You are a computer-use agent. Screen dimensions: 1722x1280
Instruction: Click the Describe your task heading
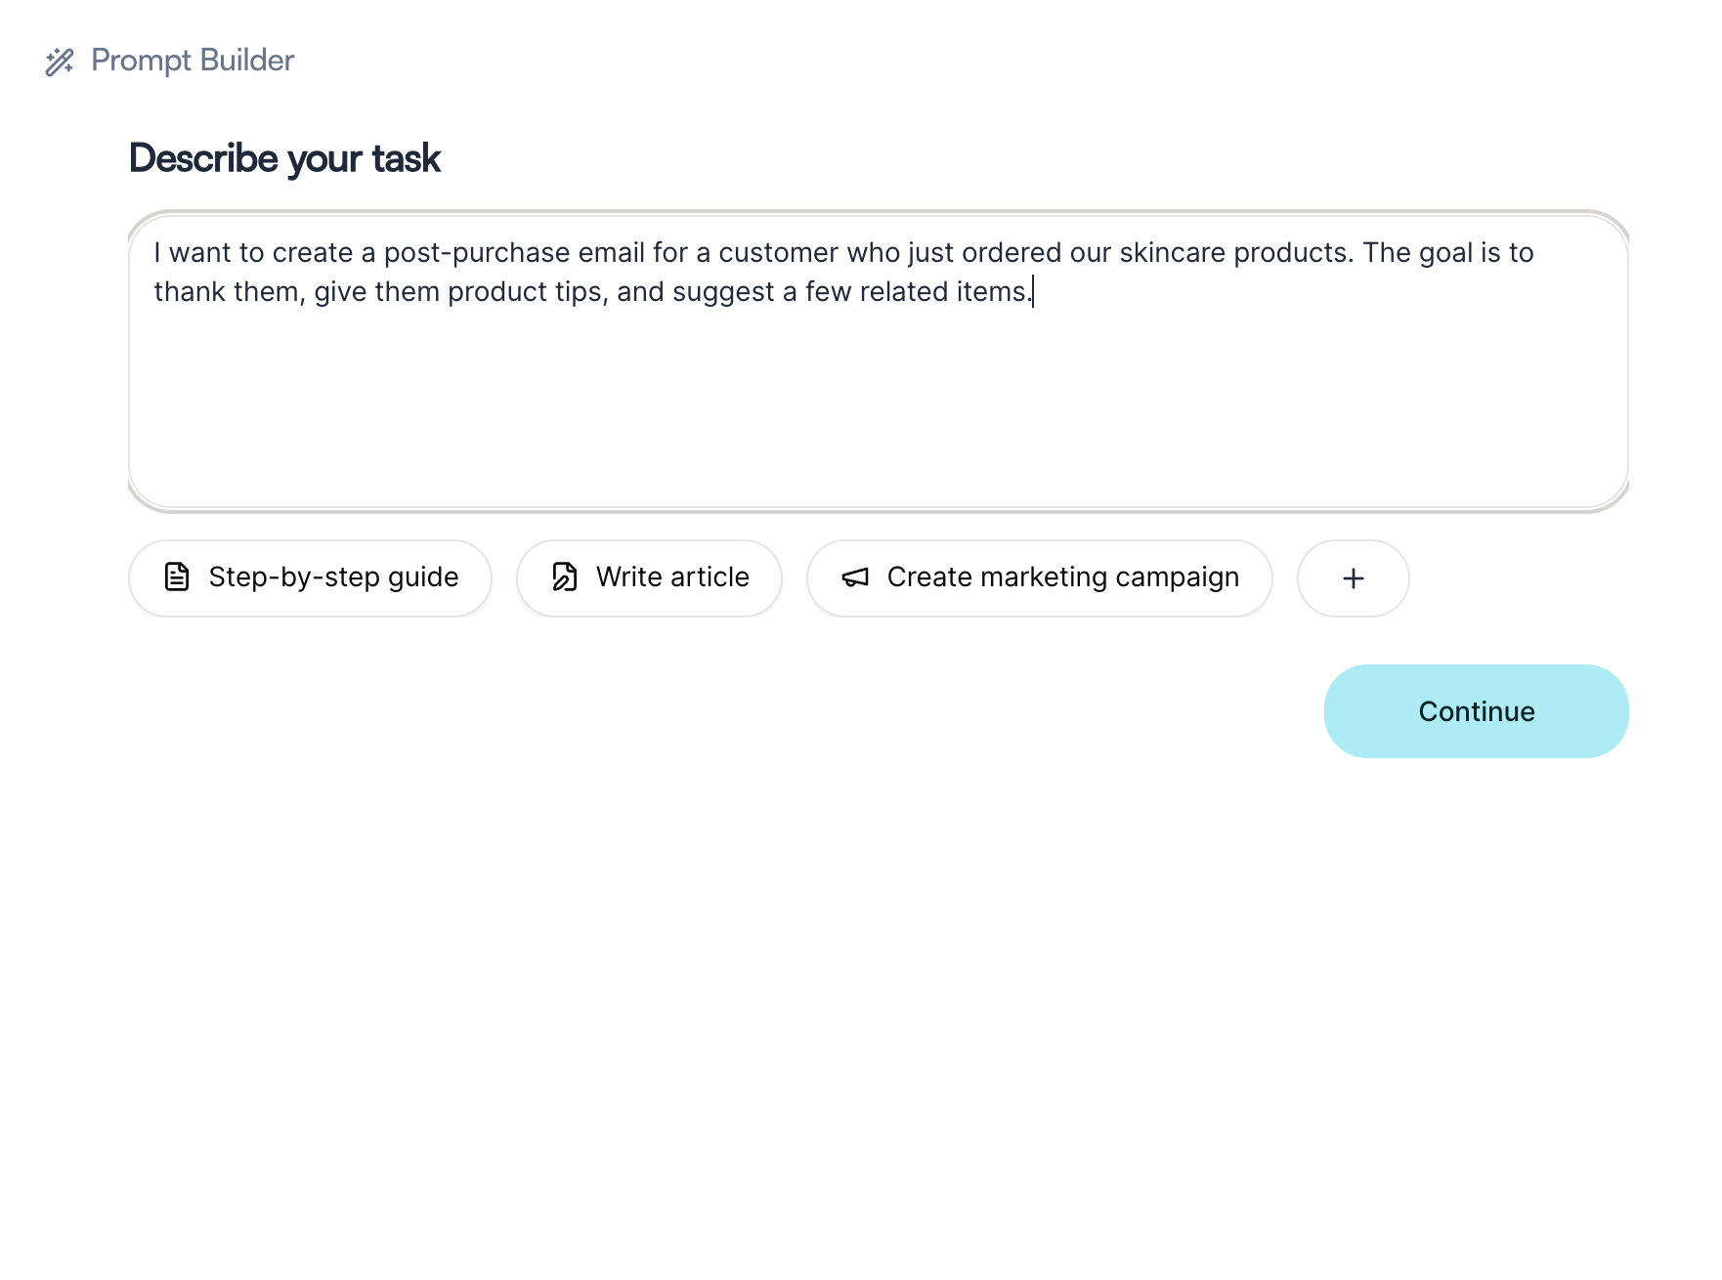tap(284, 158)
